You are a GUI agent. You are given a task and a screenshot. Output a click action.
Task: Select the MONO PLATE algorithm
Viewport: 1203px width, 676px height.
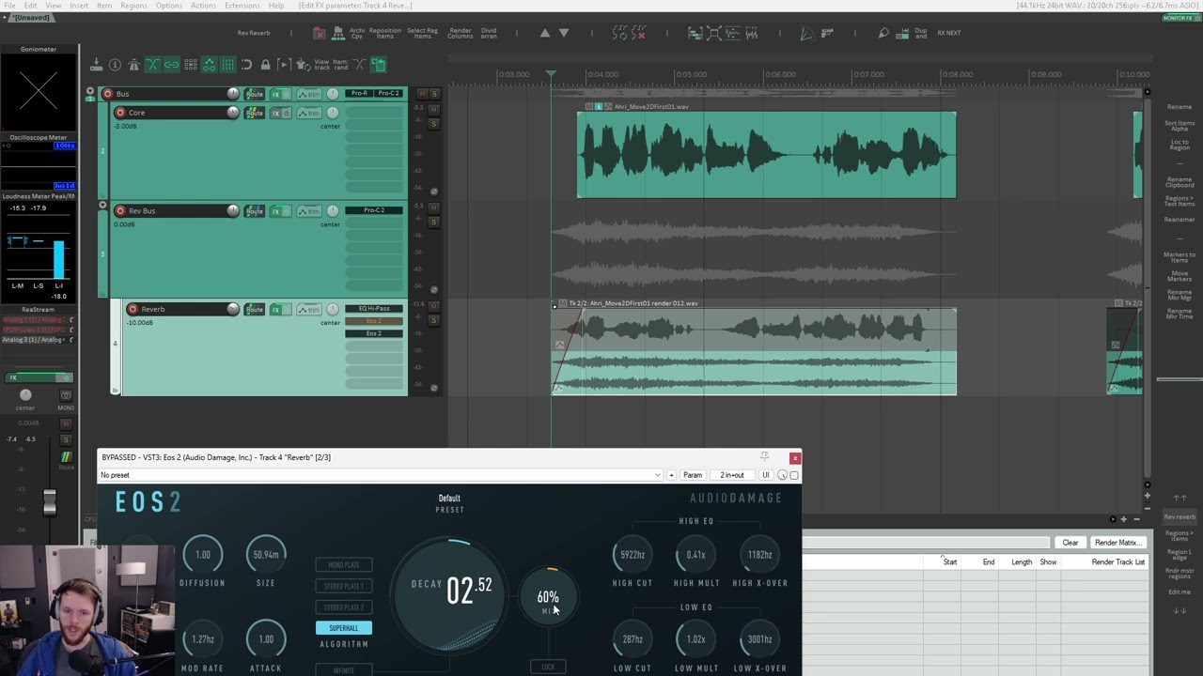[x=344, y=565]
